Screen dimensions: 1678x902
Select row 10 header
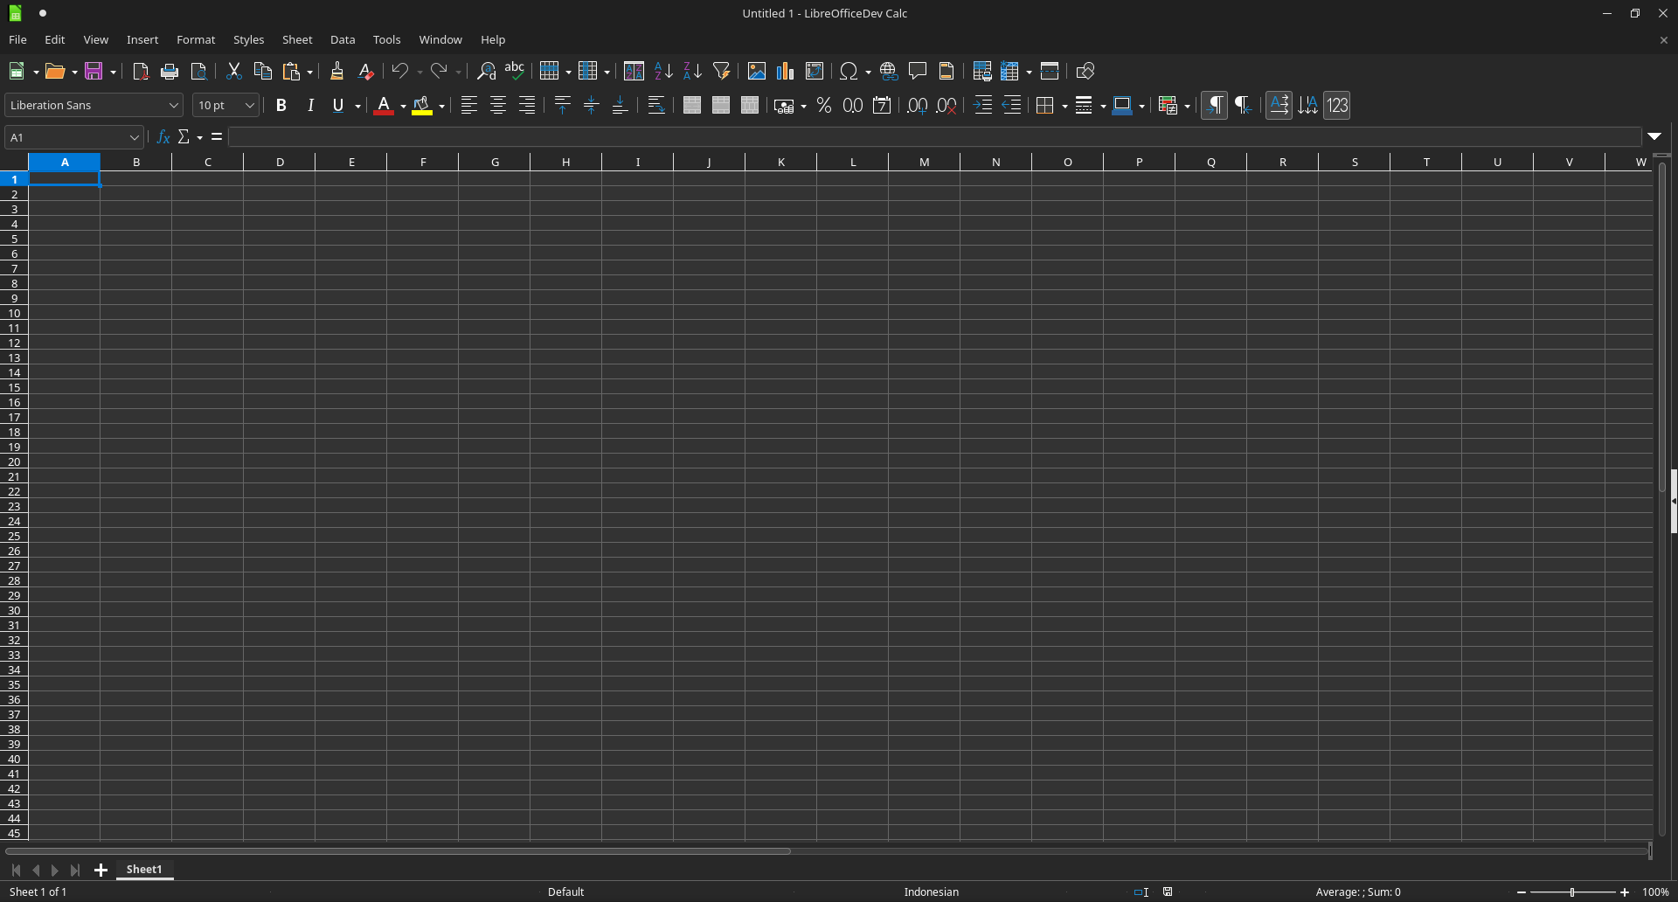[14, 313]
